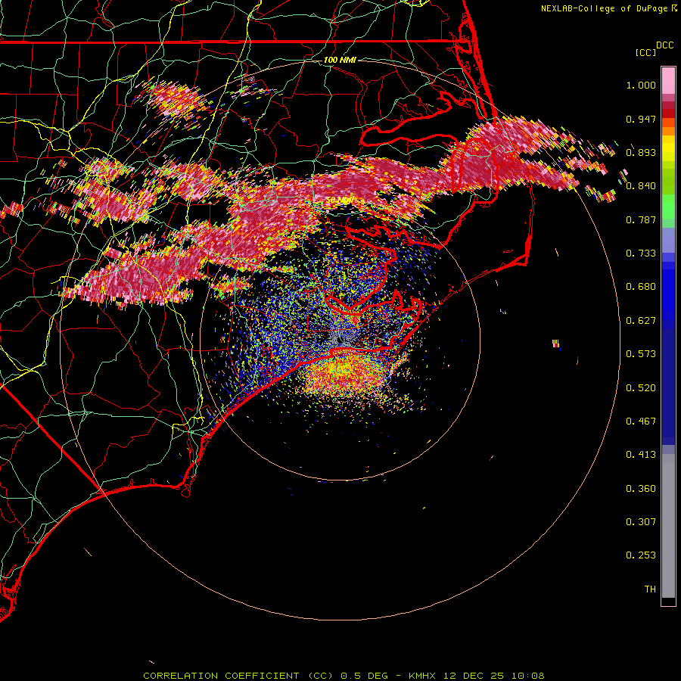
Task: Click the 50 NMI range ring label
Action: 340,200
